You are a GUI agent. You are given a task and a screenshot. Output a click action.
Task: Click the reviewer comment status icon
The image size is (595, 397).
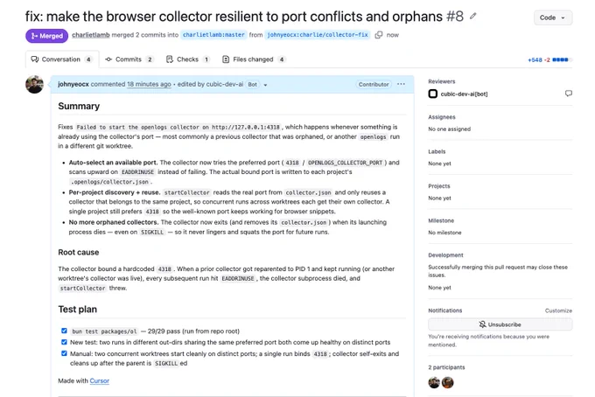569,94
